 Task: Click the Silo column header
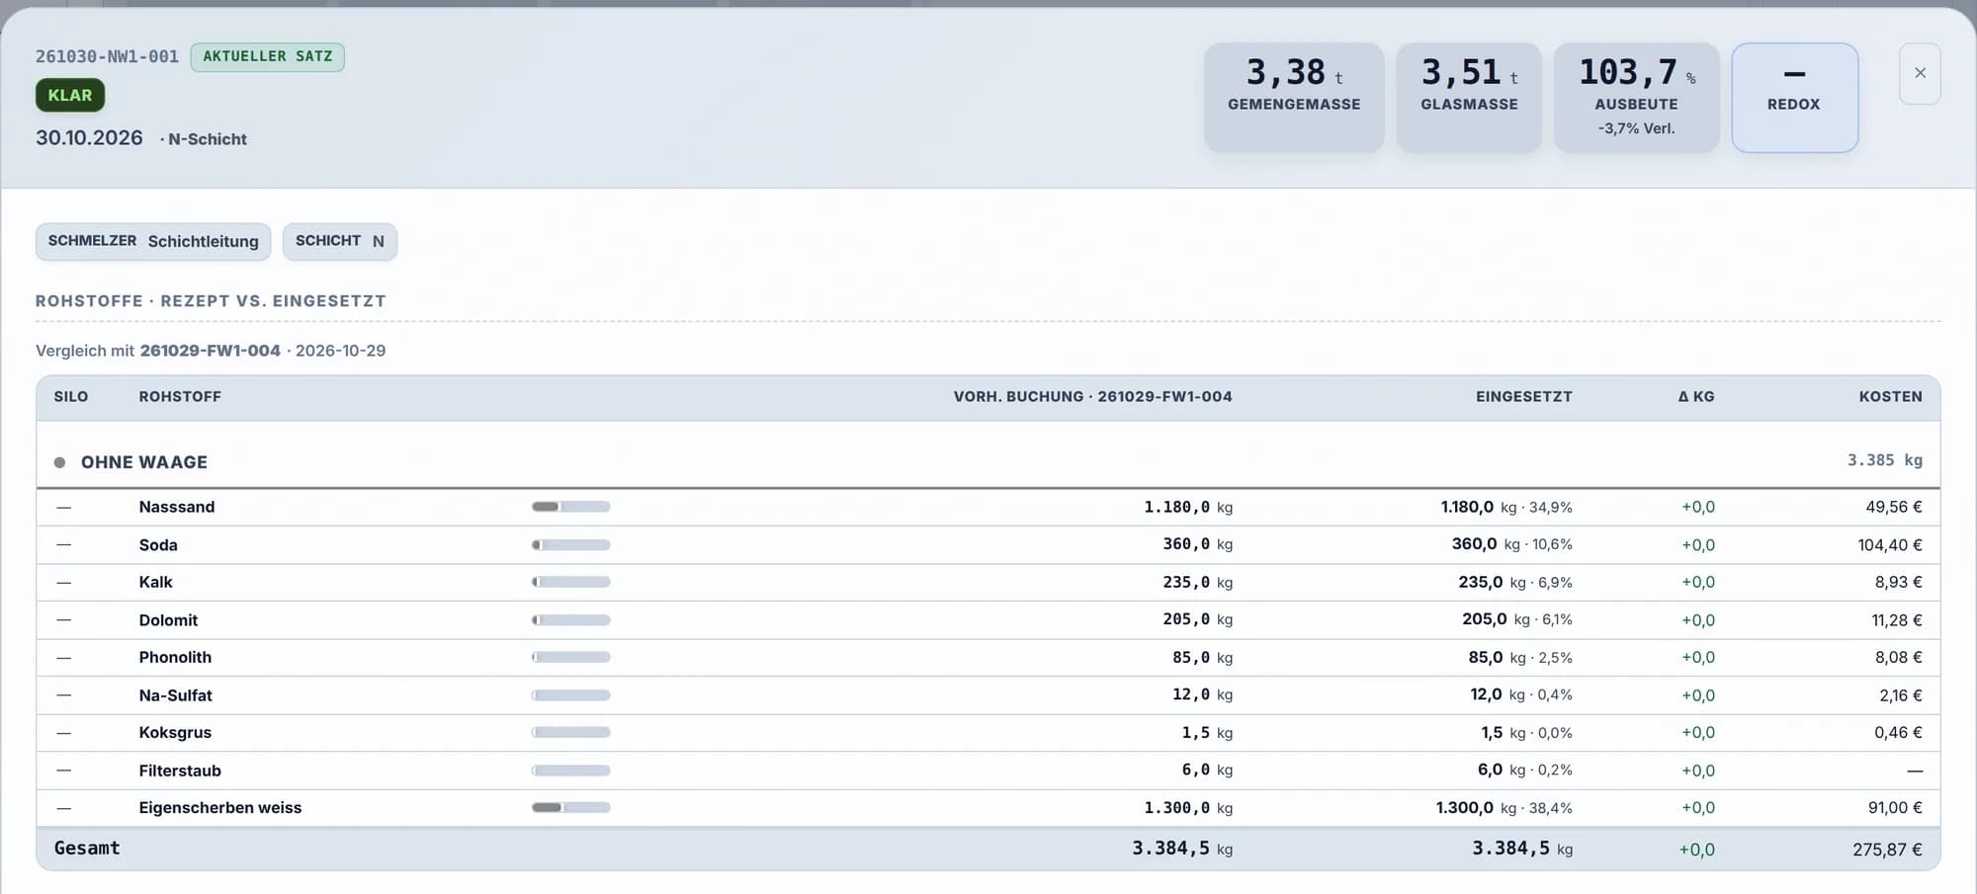point(71,396)
